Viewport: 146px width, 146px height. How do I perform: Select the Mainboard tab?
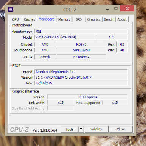click(47, 19)
